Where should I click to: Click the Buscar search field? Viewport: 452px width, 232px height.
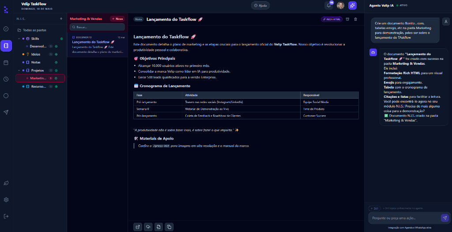[97, 27]
